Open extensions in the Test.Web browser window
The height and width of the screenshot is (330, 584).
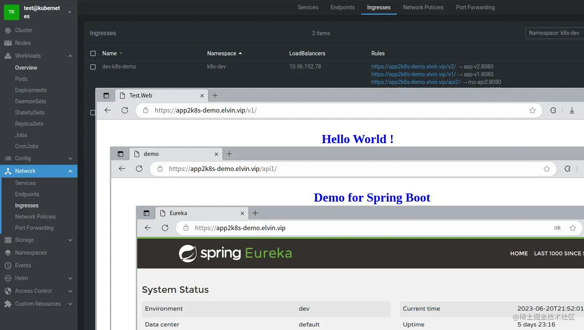(553, 110)
